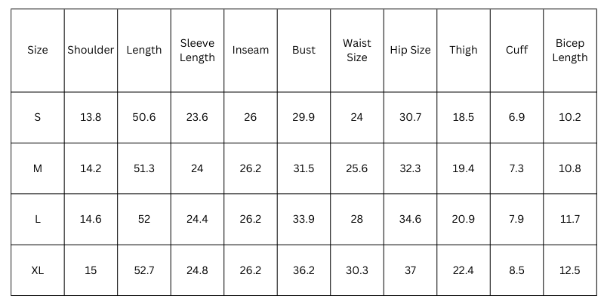This screenshot has height=302, width=604.
Task: Click the length value 50.6 for S
Action: [x=143, y=117]
